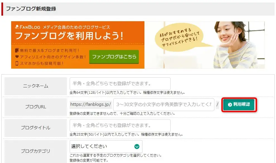
Task: Click the ファンブログを利用しよう banner headline
Action: click(x=69, y=36)
